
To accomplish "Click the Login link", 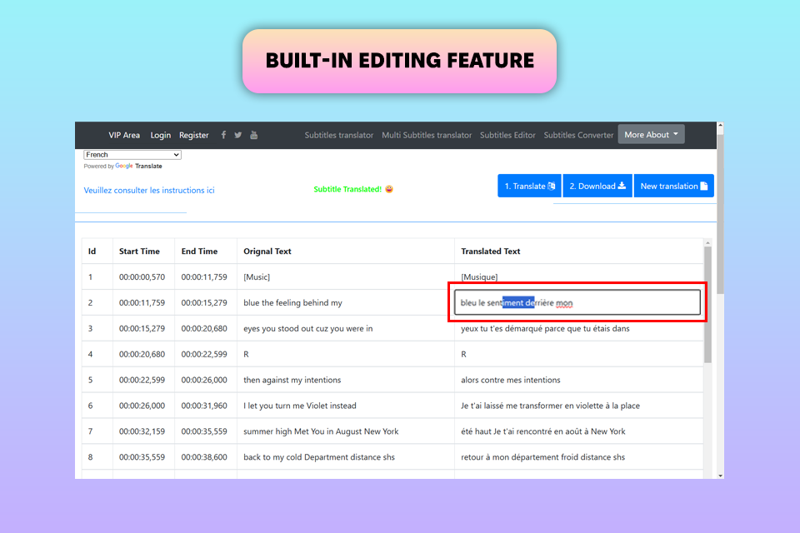I will 161,135.
